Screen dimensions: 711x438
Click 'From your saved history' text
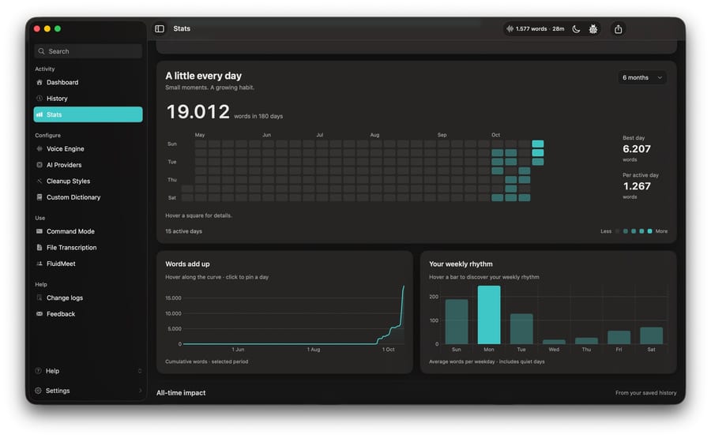[x=645, y=393]
